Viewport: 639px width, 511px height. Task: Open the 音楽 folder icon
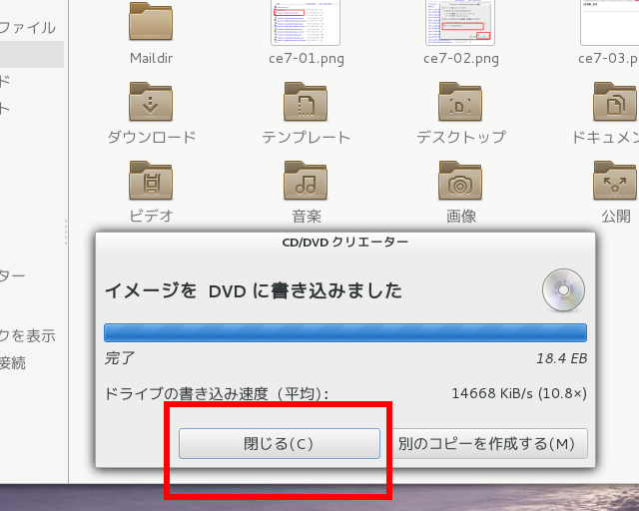306,181
